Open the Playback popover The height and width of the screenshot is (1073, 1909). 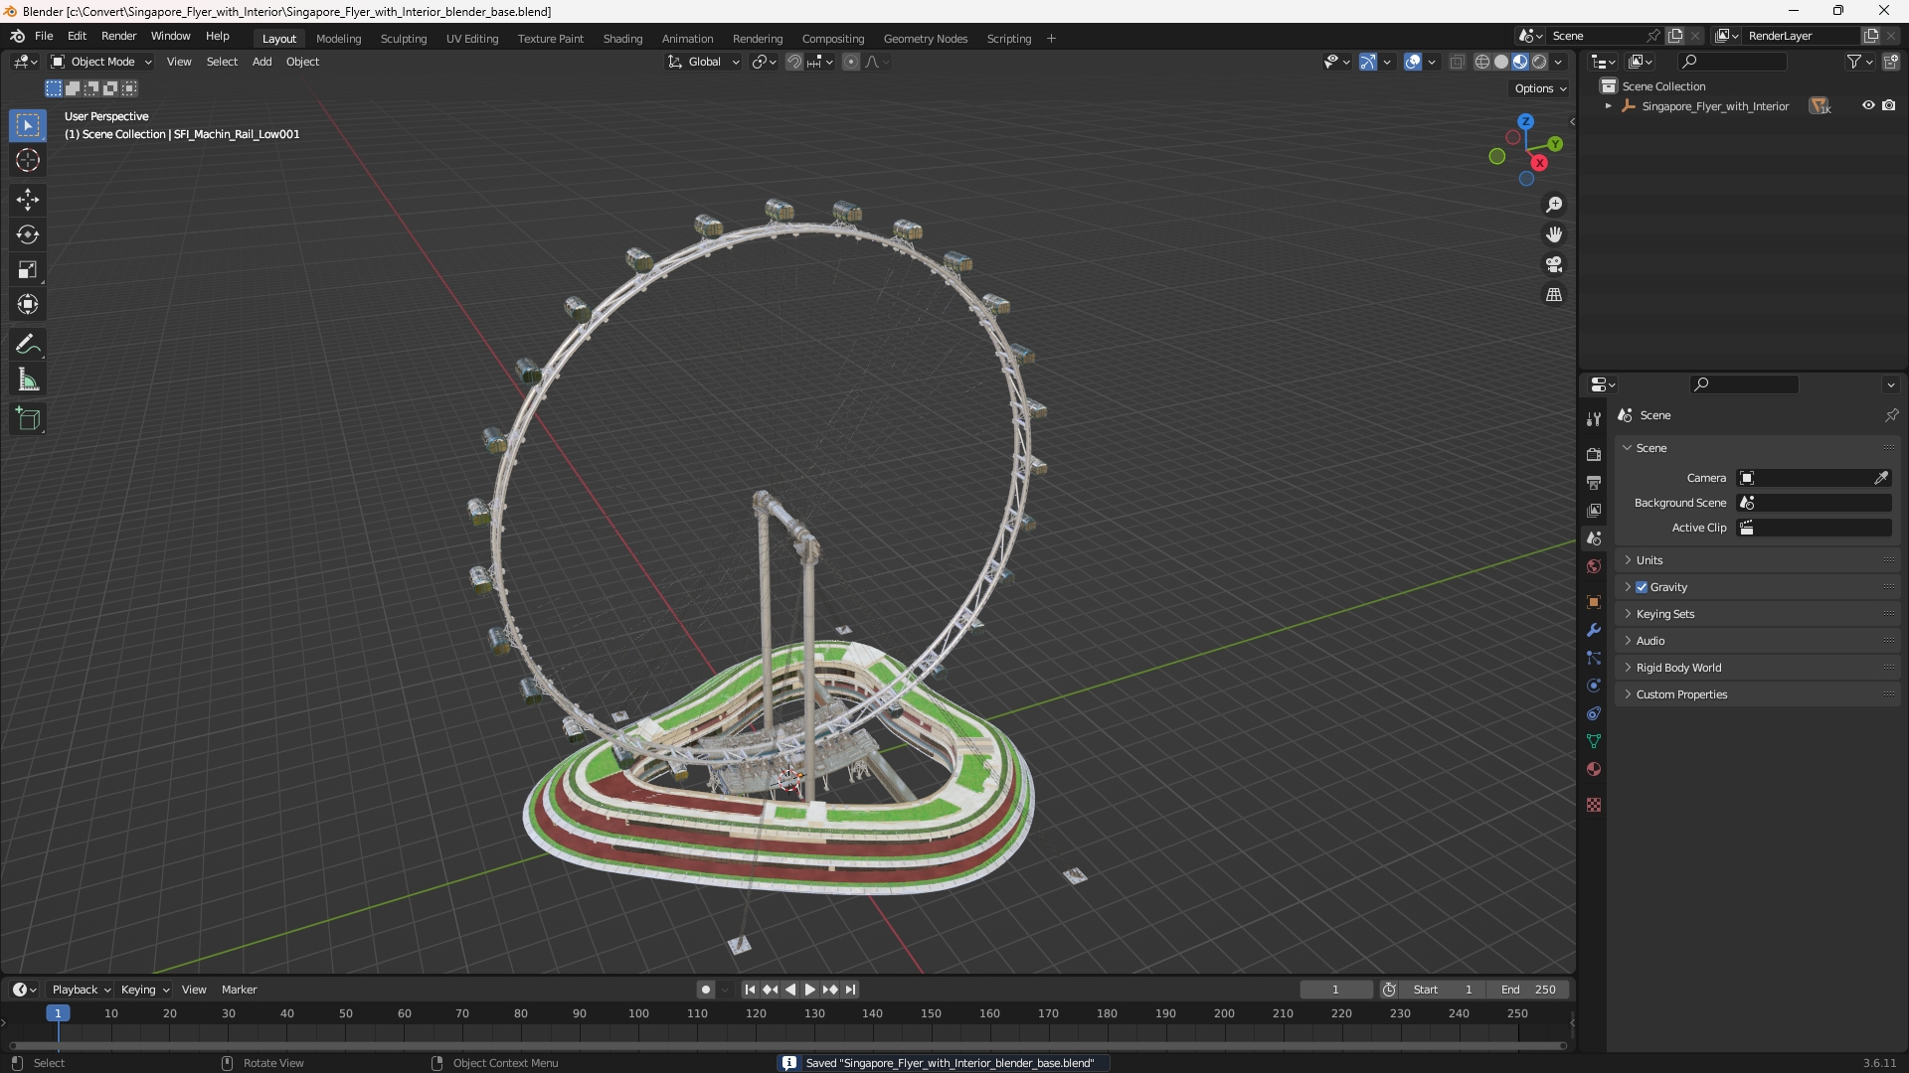pos(81,990)
